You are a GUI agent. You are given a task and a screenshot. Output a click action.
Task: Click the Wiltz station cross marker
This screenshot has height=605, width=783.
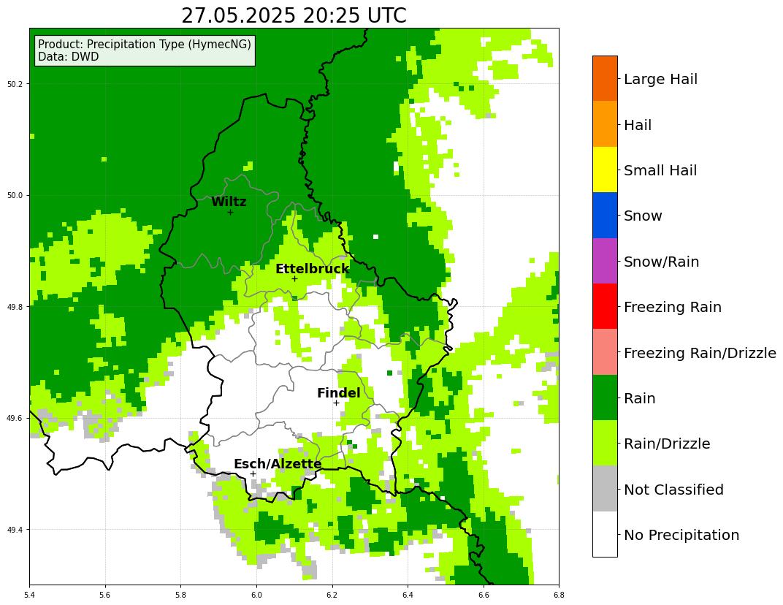(230, 213)
